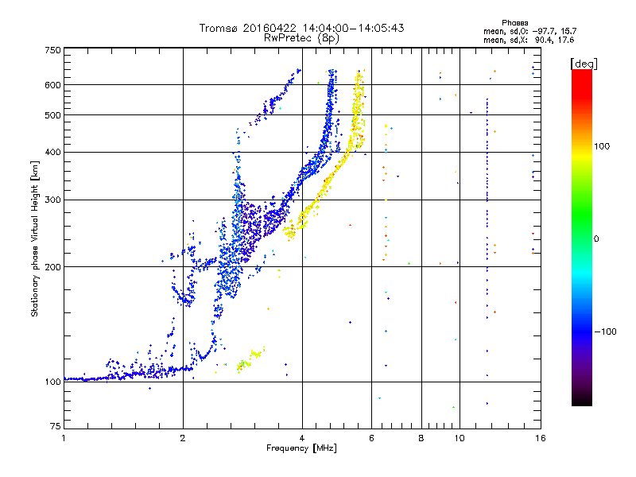Viewport: 636px width, 477px height.
Task: Click the '600' y-axis tick label
Action: [53, 85]
